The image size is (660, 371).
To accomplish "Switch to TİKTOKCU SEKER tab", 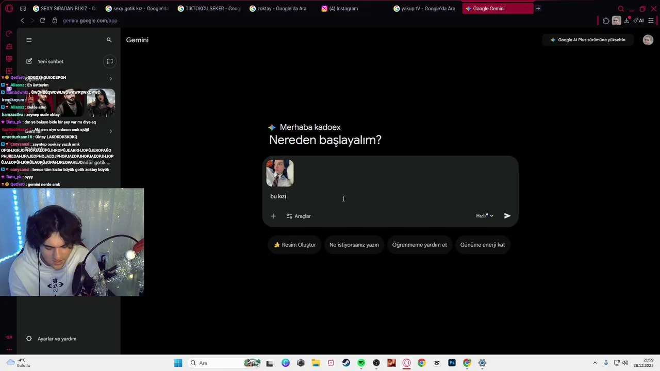I will [209, 8].
